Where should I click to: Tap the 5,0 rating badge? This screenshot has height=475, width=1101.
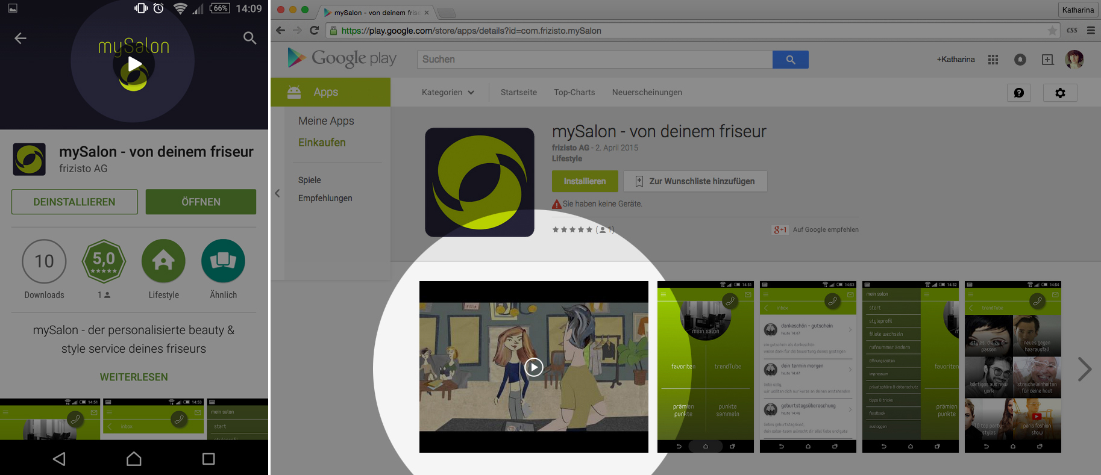(x=104, y=261)
